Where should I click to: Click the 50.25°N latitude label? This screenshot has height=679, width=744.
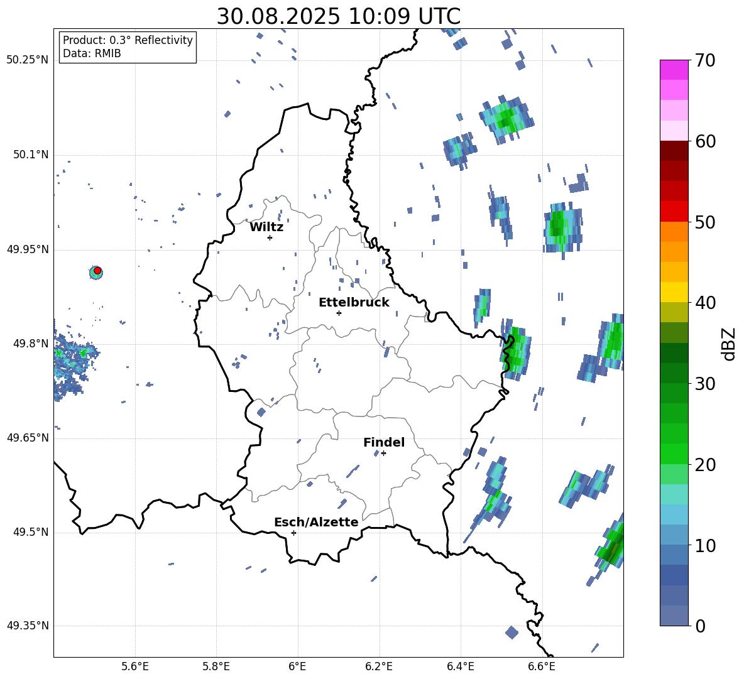(28, 60)
